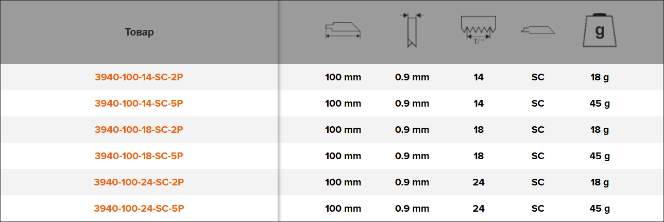Click the blade shape icon in header
The width and height of the screenshot is (664, 222).
click(538, 31)
